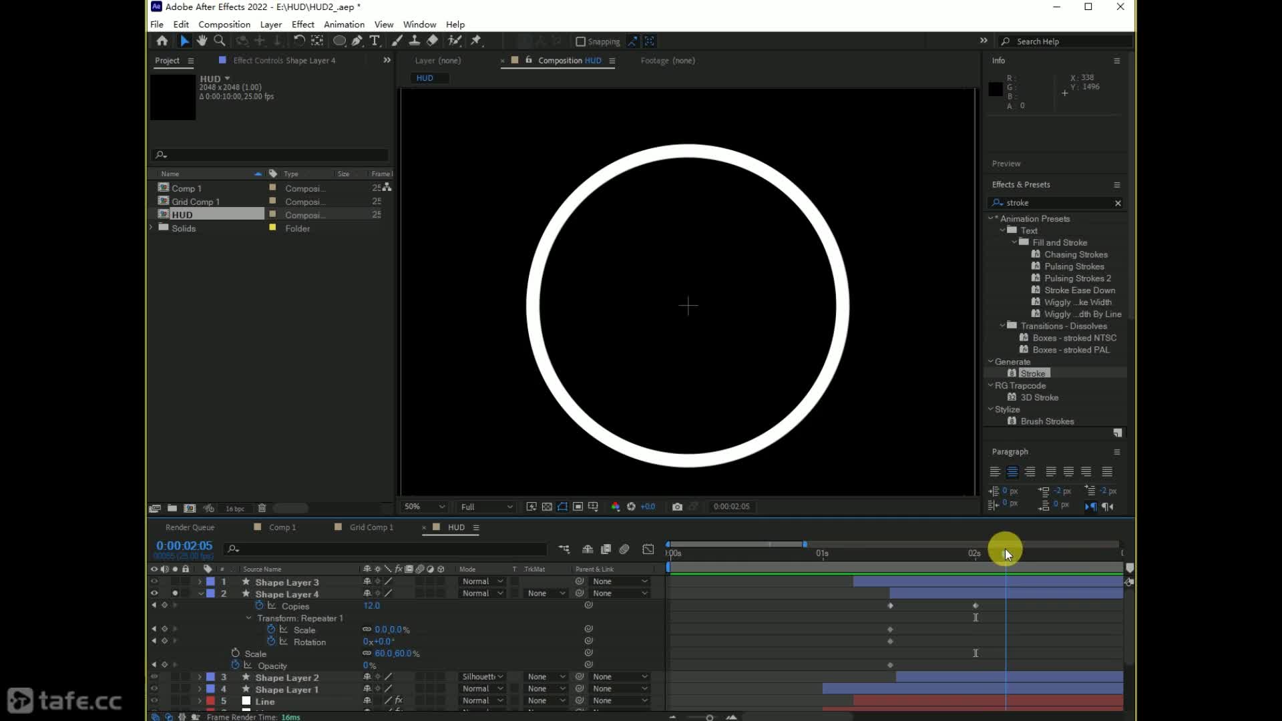Image resolution: width=1282 pixels, height=721 pixels.
Task: Enable the Snapping checkbox
Action: pos(581,41)
